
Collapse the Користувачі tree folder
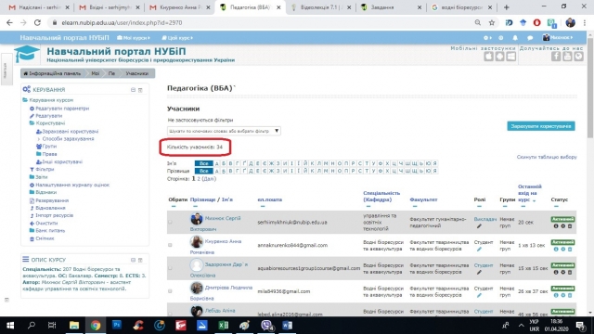tap(32, 123)
